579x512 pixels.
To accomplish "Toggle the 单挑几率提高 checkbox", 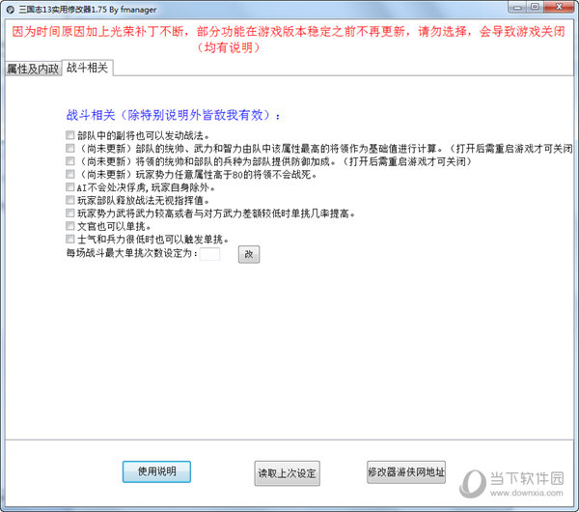I will click(x=69, y=213).
